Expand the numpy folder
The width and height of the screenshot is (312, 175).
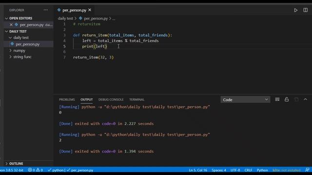[x=10, y=51]
